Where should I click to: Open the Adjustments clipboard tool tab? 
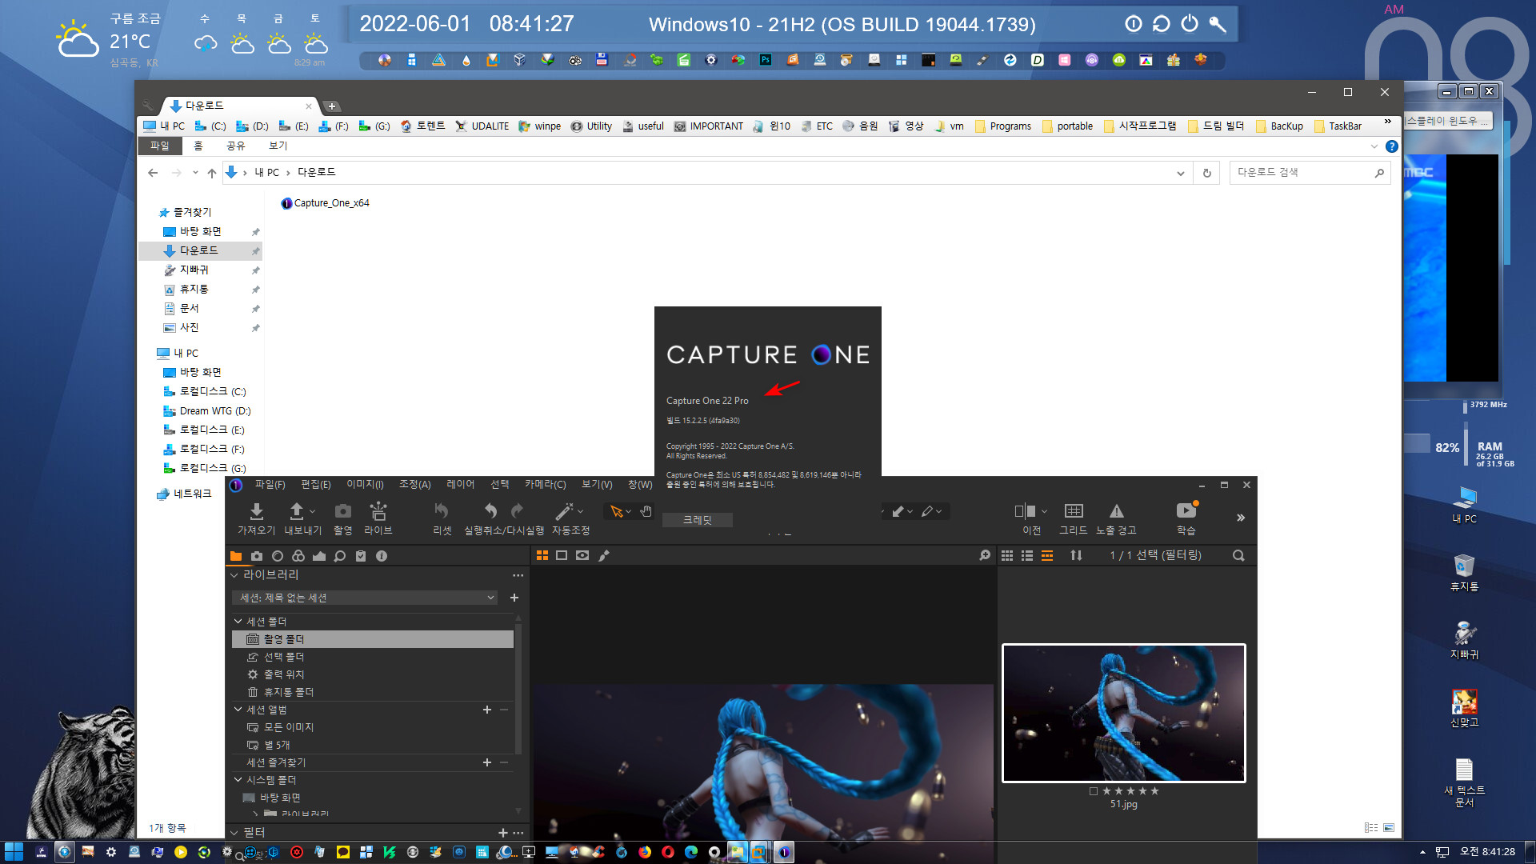click(x=361, y=556)
